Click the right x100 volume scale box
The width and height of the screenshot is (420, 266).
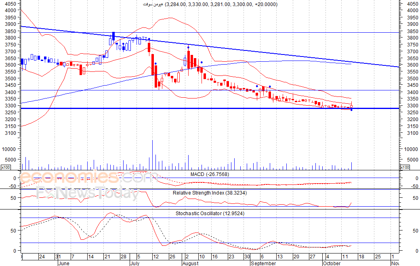pyautogui.click(x=405, y=167)
